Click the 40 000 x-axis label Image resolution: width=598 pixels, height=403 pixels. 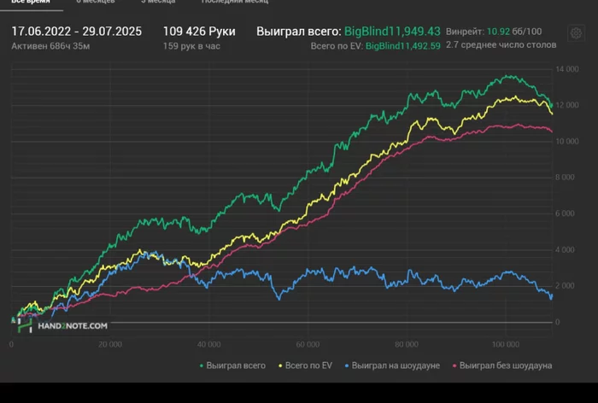coord(209,344)
